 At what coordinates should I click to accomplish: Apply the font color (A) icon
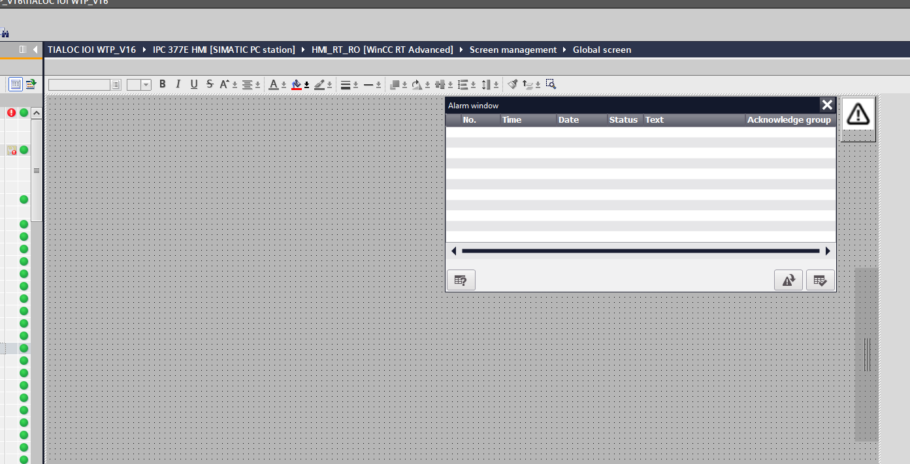click(274, 84)
